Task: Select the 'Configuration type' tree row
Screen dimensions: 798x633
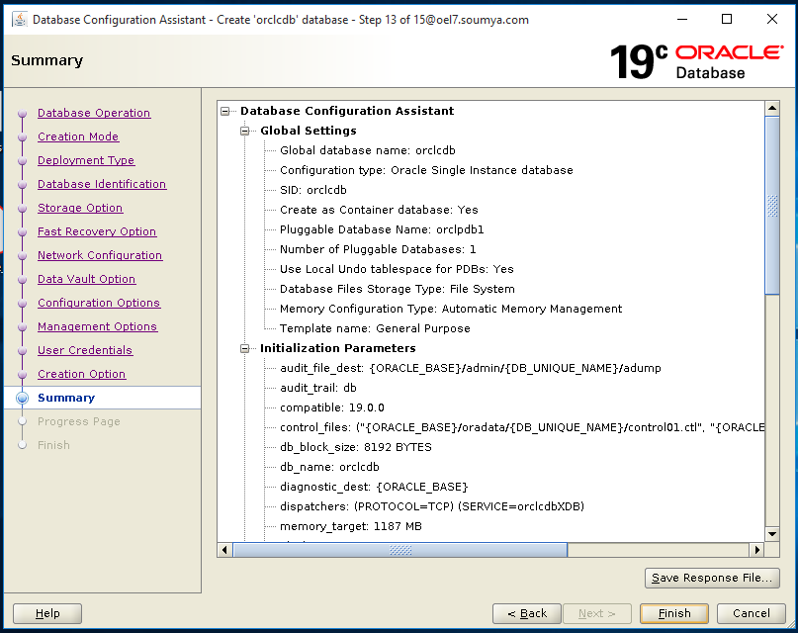Action: [x=426, y=170]
